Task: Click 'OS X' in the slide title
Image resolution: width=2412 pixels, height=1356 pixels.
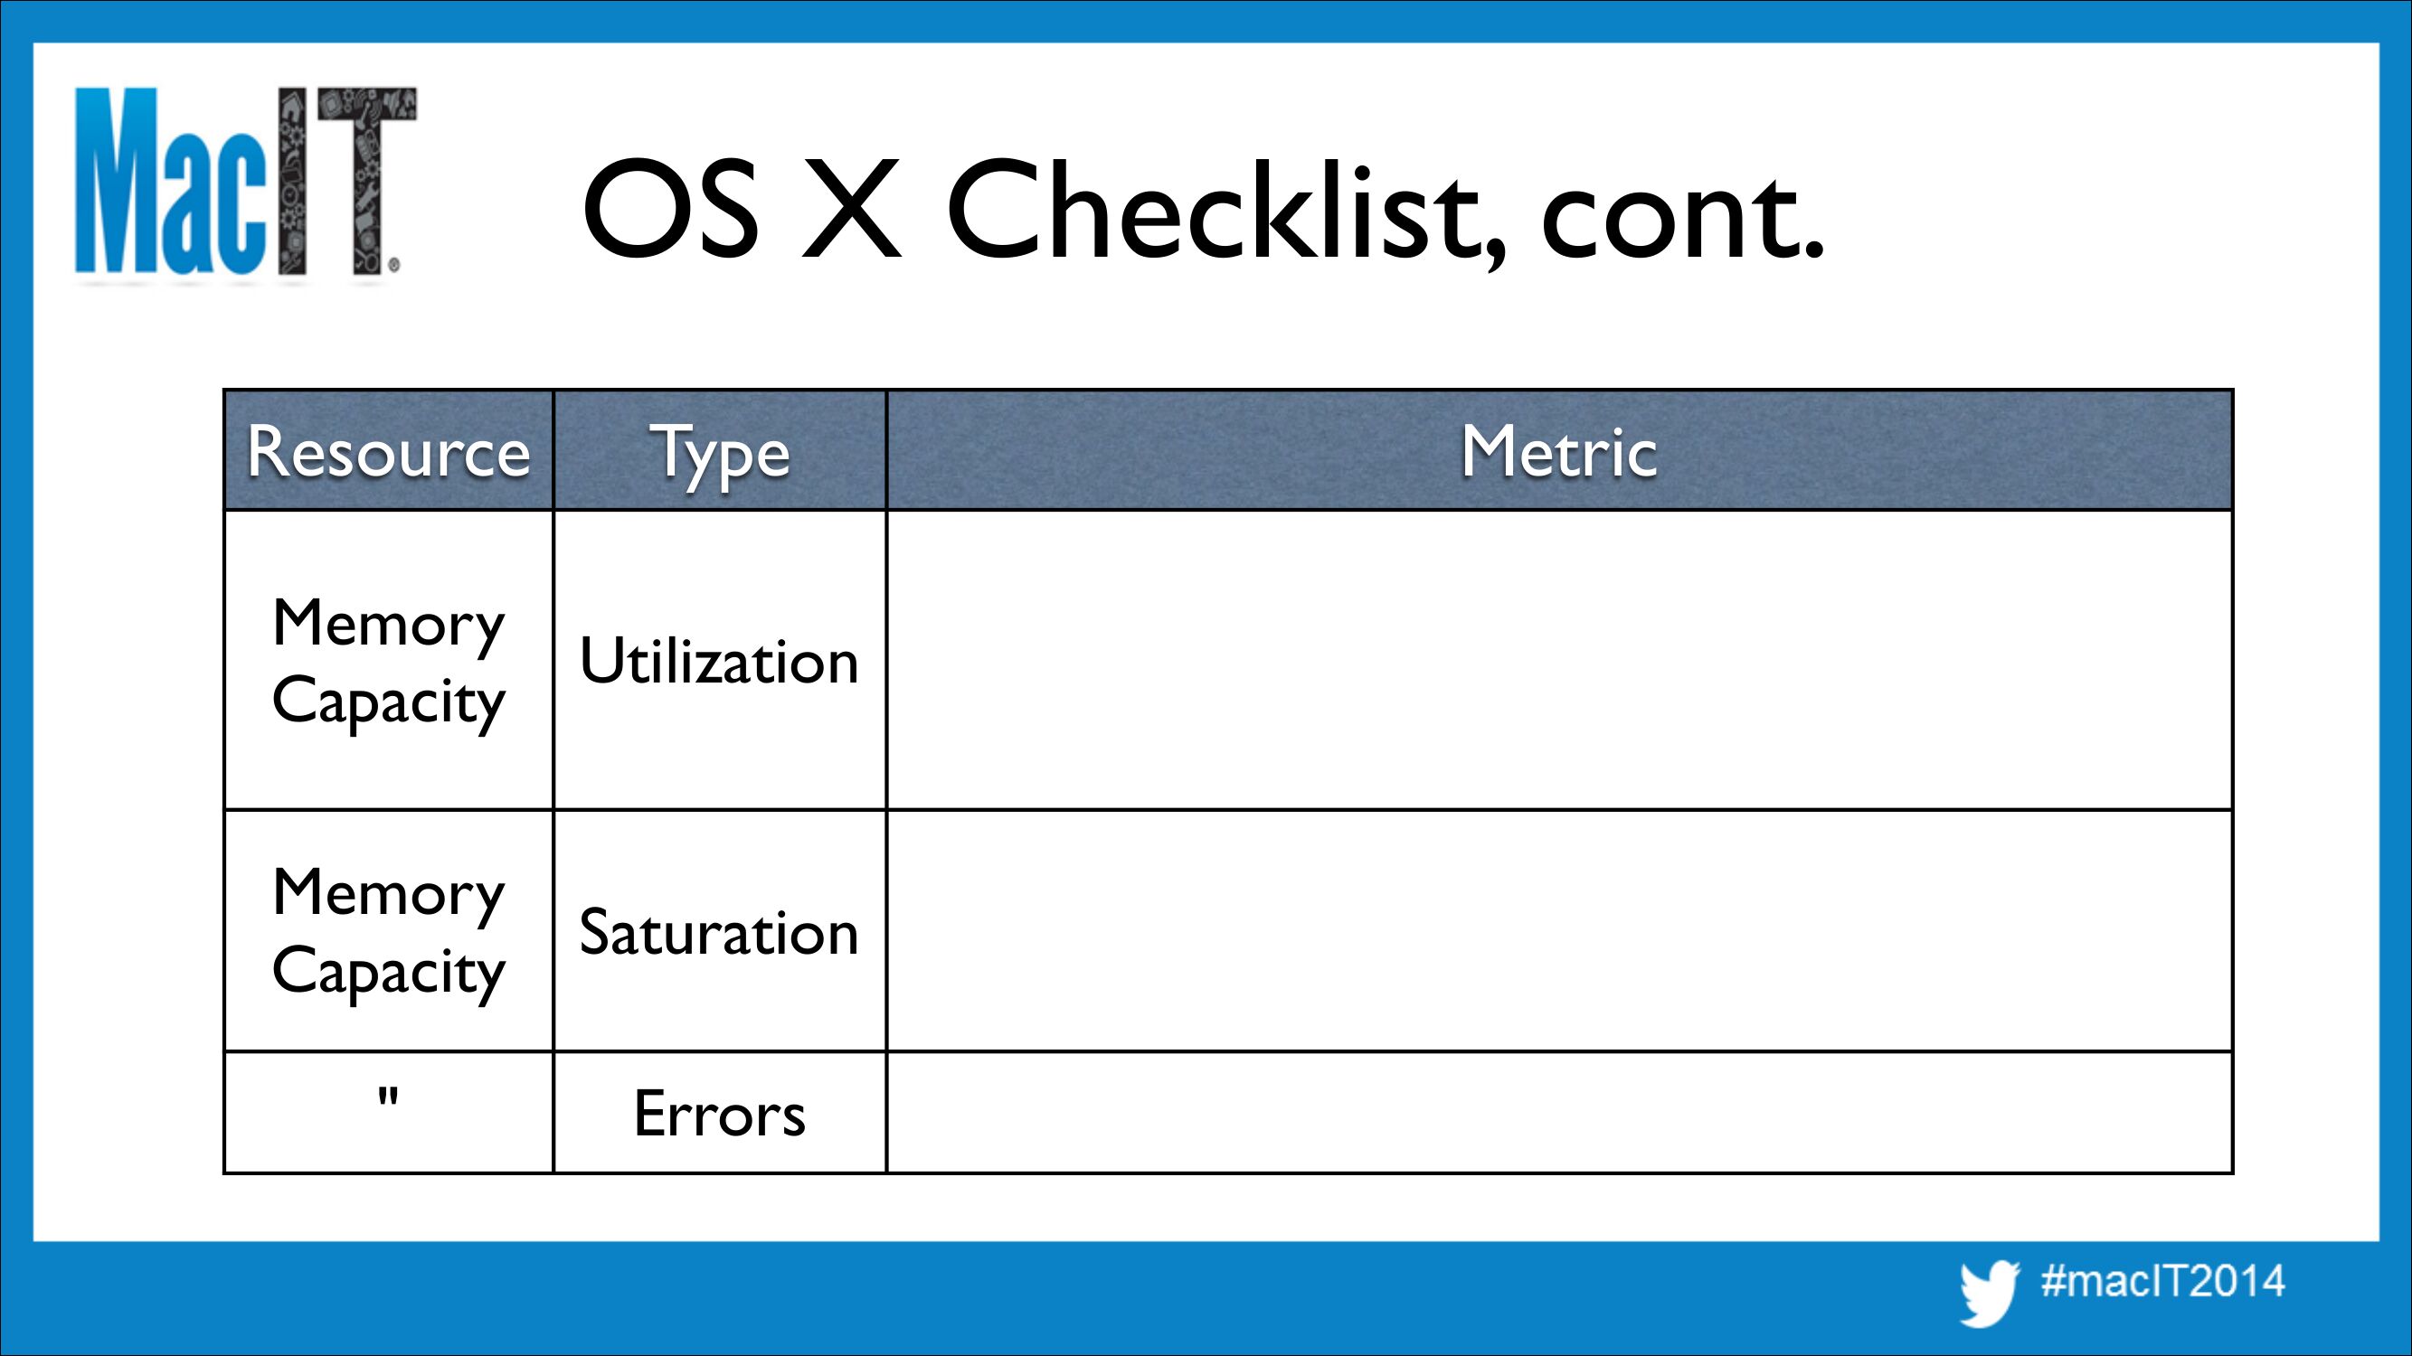Action: click(741, 210)
